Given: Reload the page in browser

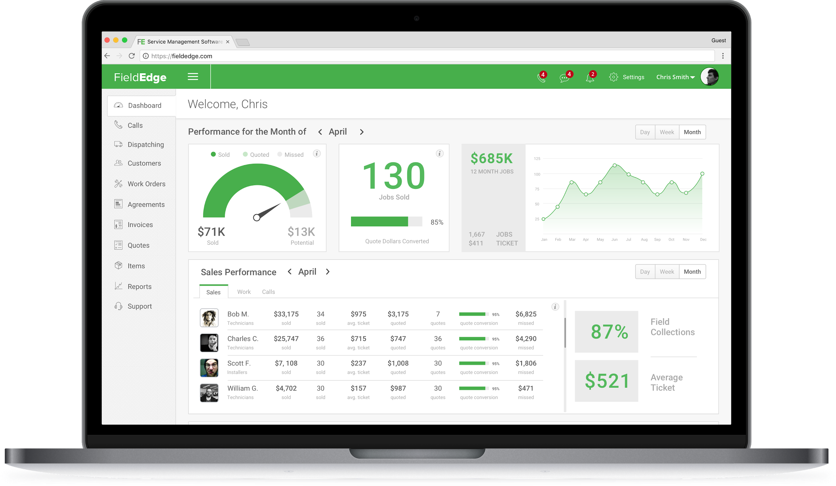Looking at the screenshot, I should (132, 56).
